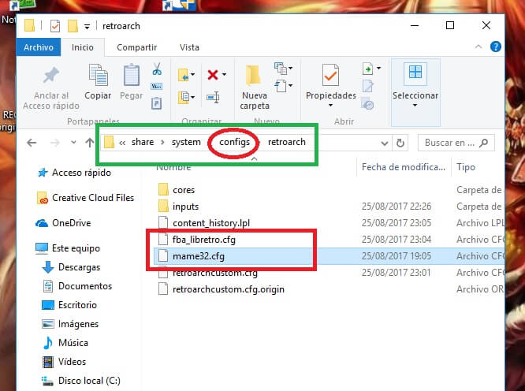Collapse the ribbon with the chevron
Viewport: 525px width, 391px height.
478,47
